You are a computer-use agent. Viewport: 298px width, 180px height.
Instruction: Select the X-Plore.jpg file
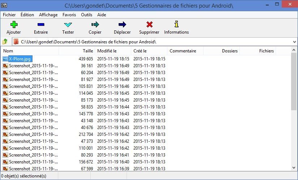pyautogui.click(x=20, y=59)
